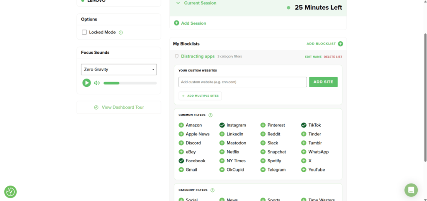
Task: Uncheck the Facebook filter
Action: pyautogui.click(x=181, y=161)
